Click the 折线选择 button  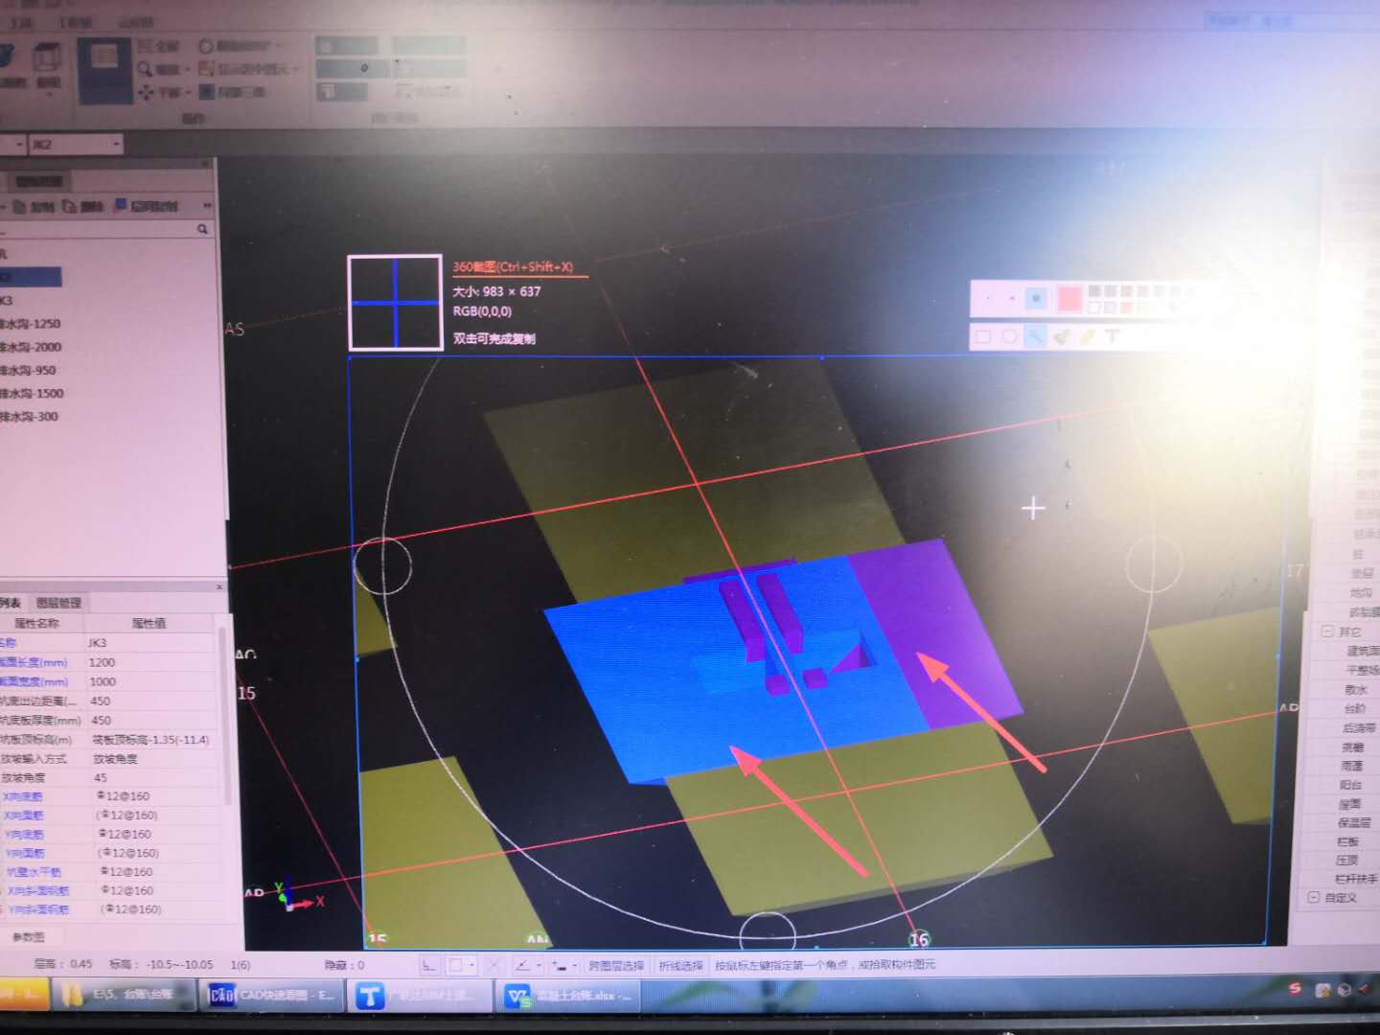pyautogui.click(x=680, y=965)
